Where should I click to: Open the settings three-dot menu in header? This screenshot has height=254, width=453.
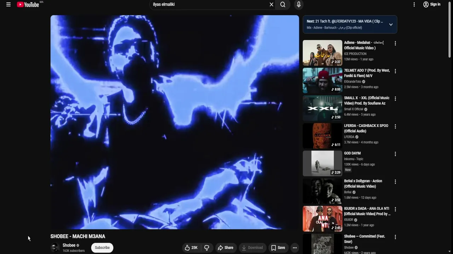[x=414, y=5]
